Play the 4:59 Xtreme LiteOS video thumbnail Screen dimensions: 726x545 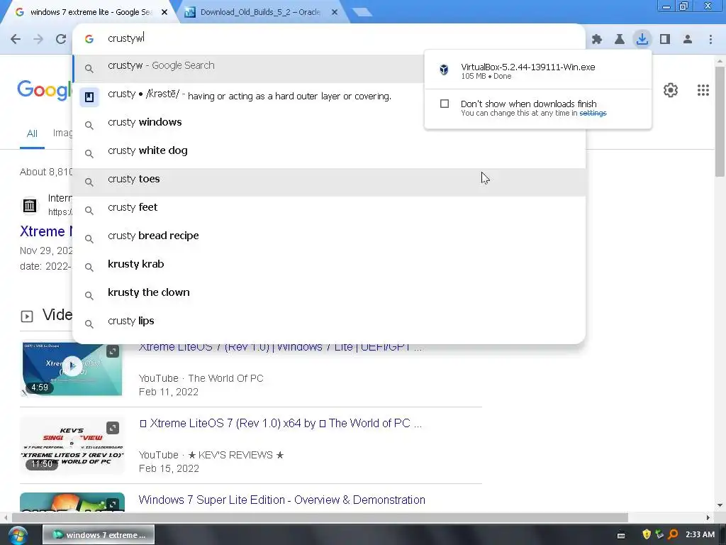[72, 368]
